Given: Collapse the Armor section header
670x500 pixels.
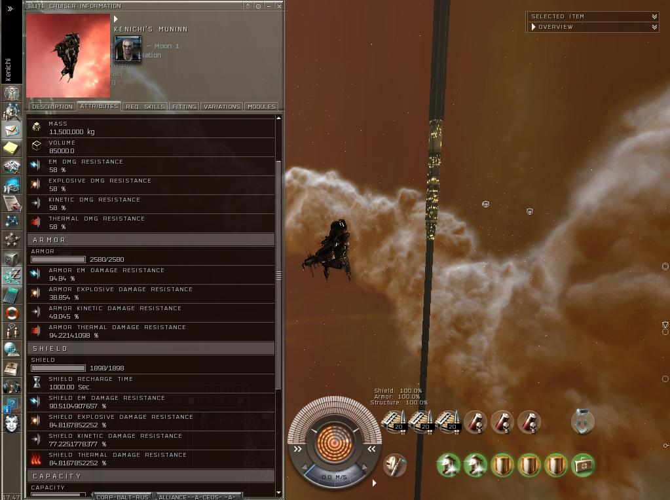Looking at the screenshot, I should tap(151, 240).
